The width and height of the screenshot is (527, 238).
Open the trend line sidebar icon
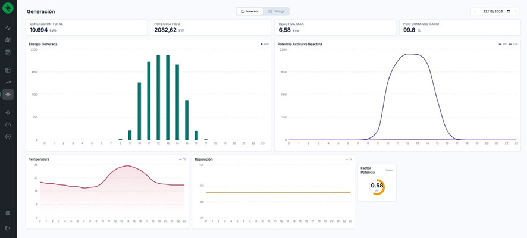click(8, 82)
